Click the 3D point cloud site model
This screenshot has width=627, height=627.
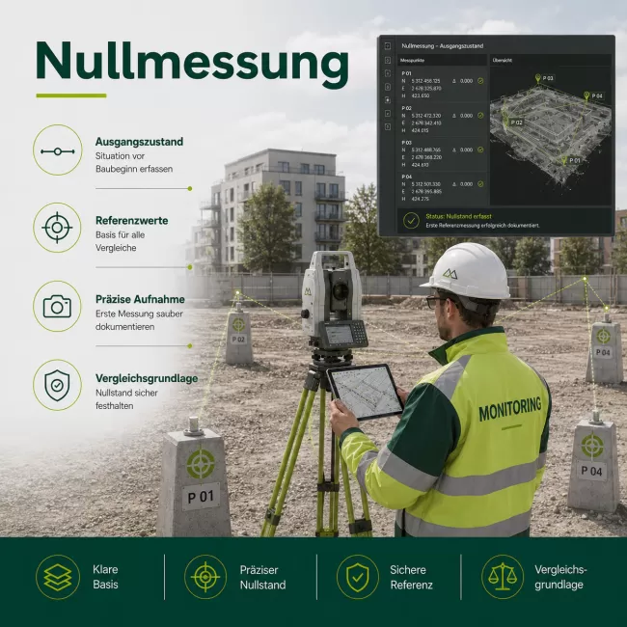click(550, 135)
